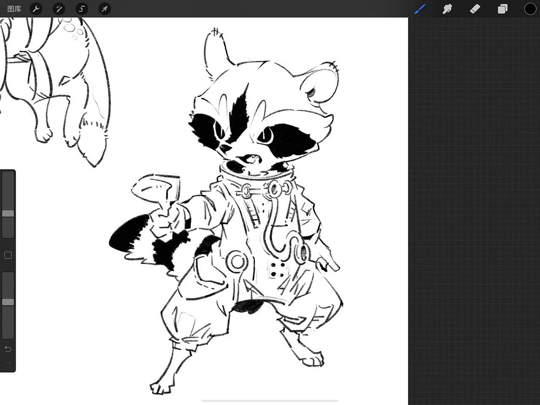Activate the Selection S tool

coord(82,8)
